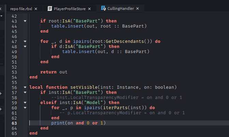The width and height of the screenshot is (229, 137).
Task: Click line number 53 in the gutter
Action: (14, 72)
